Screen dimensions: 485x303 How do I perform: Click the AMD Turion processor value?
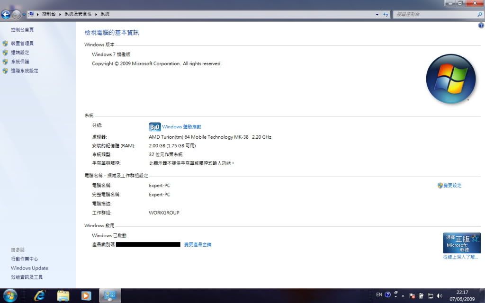point(210,137)
